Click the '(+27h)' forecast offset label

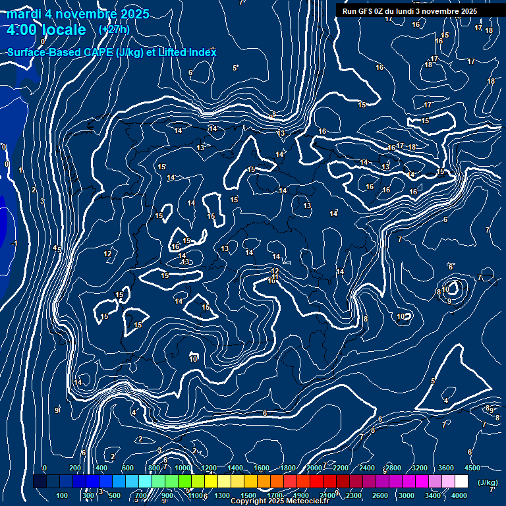tap(114, 30)
